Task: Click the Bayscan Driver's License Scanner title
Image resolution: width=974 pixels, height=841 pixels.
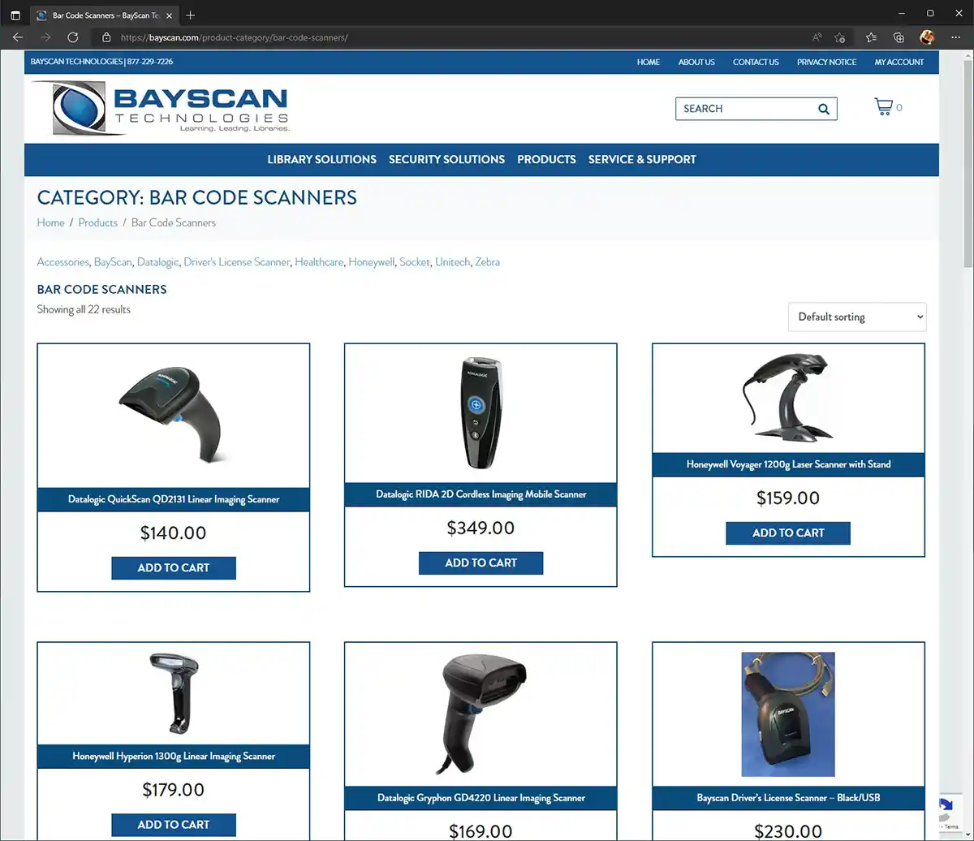Action: pyautogui.click(x=788, y=798)
